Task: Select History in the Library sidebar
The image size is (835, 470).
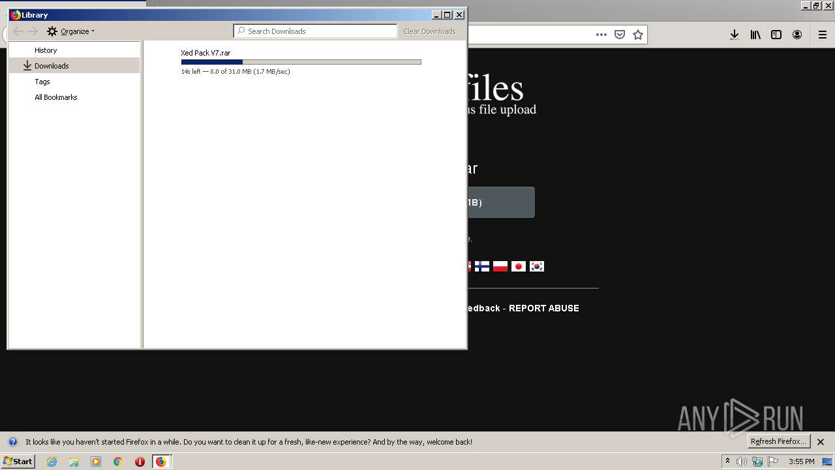Action: click(x=46, y=50)
